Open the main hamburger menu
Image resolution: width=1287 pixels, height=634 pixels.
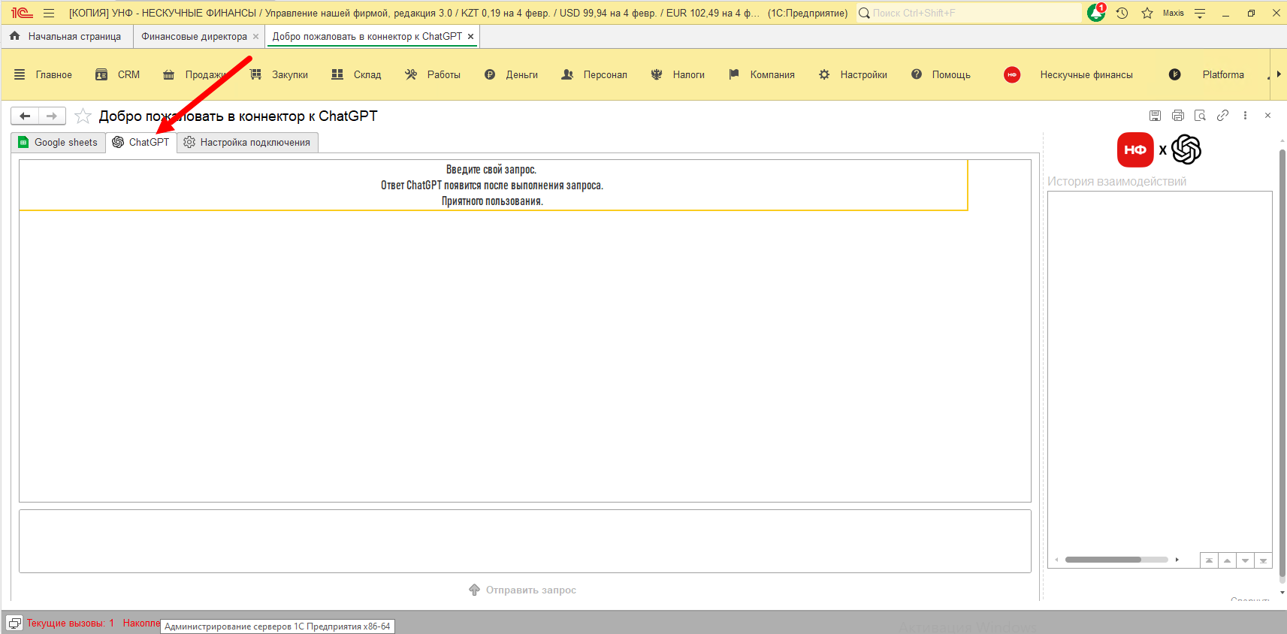pyautogui.click(x=49, y=13)
